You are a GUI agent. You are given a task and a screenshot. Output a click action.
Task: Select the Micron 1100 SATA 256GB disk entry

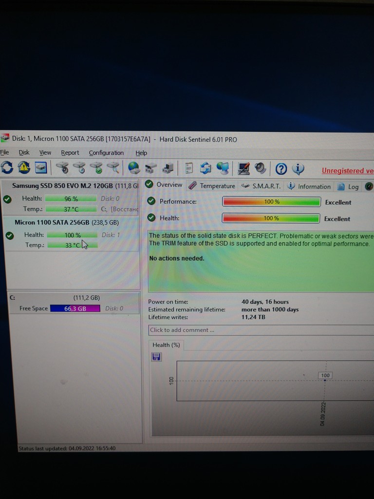(71, 233)
